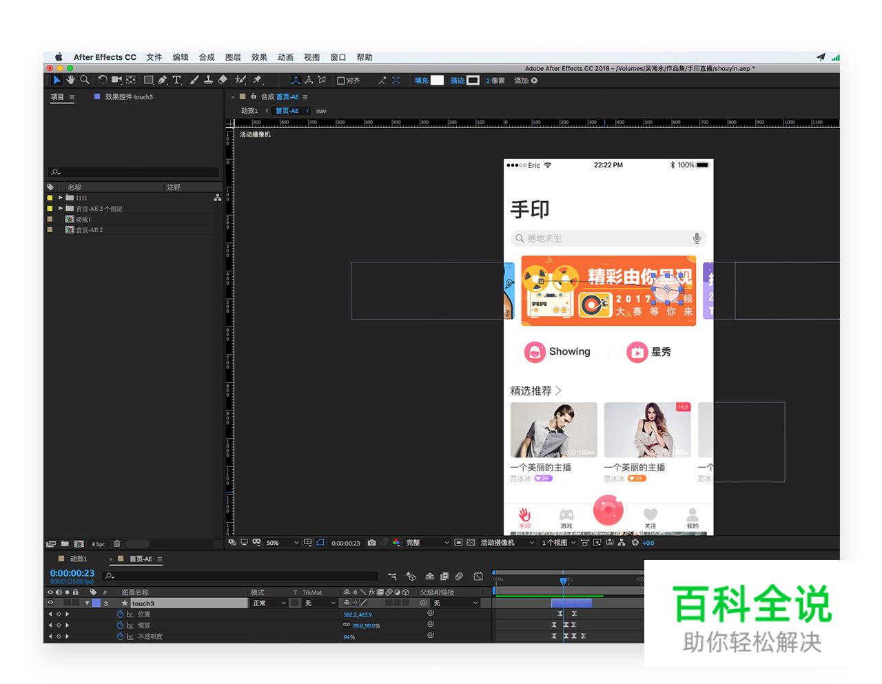Select the Selection arrow tool
Viewport: 882px width, 684px height.
point(57,80)
